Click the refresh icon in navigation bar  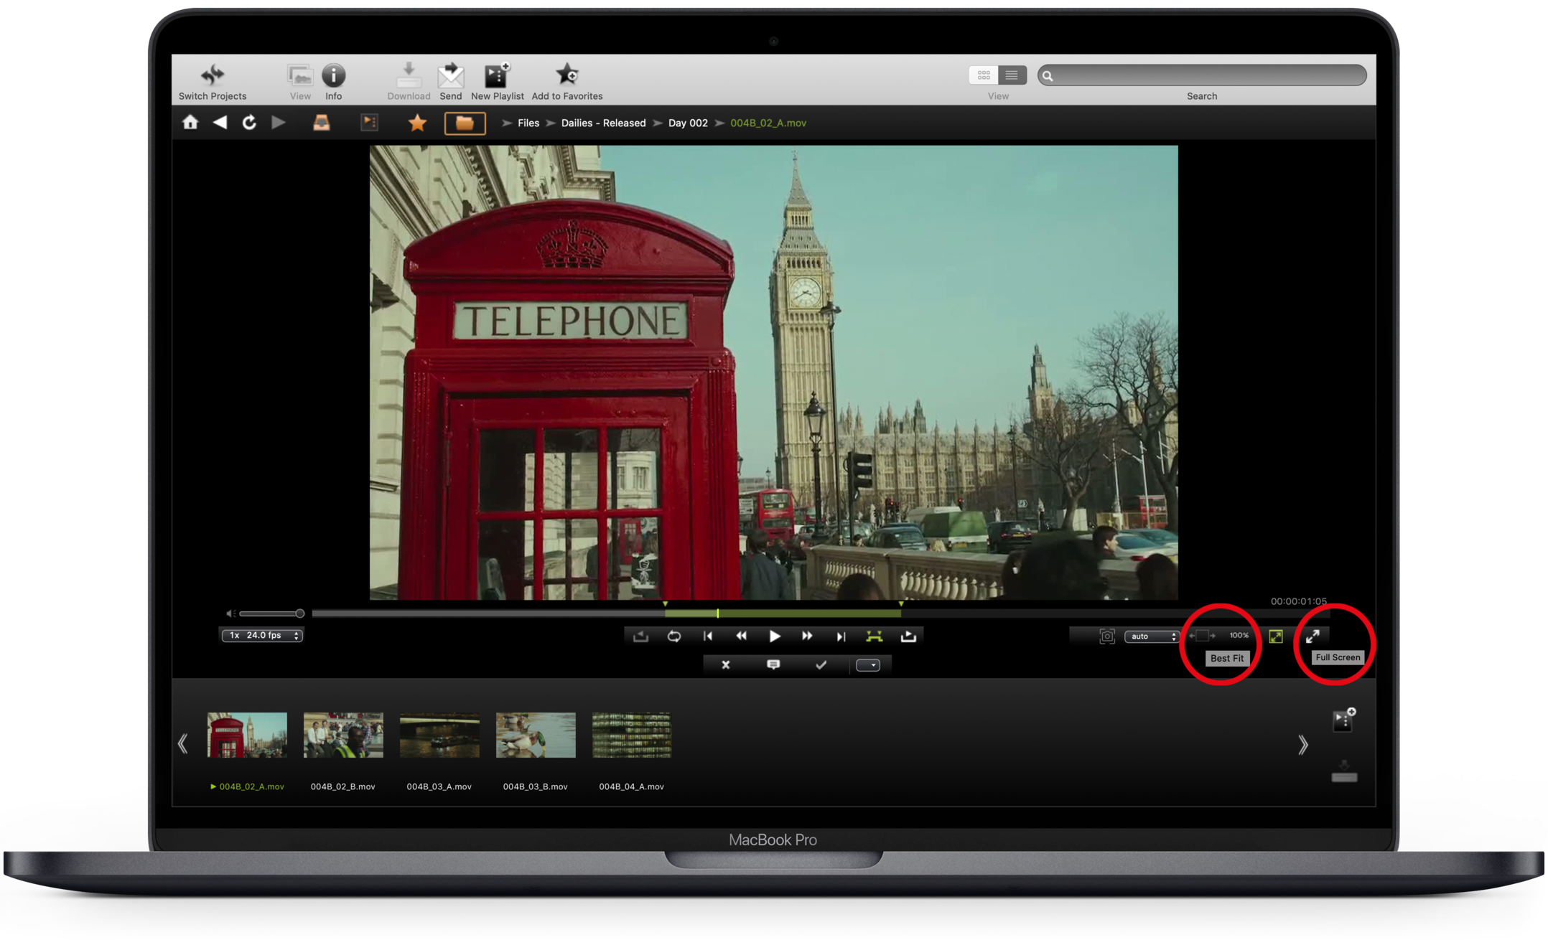[249, 123]
